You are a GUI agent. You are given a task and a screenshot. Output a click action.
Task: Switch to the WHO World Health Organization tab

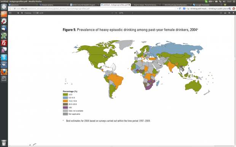click(84, 5)
